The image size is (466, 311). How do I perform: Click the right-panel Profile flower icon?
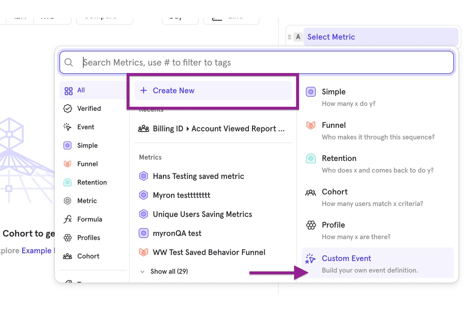[311, 225]
